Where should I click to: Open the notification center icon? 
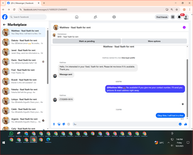pos(188,143)
